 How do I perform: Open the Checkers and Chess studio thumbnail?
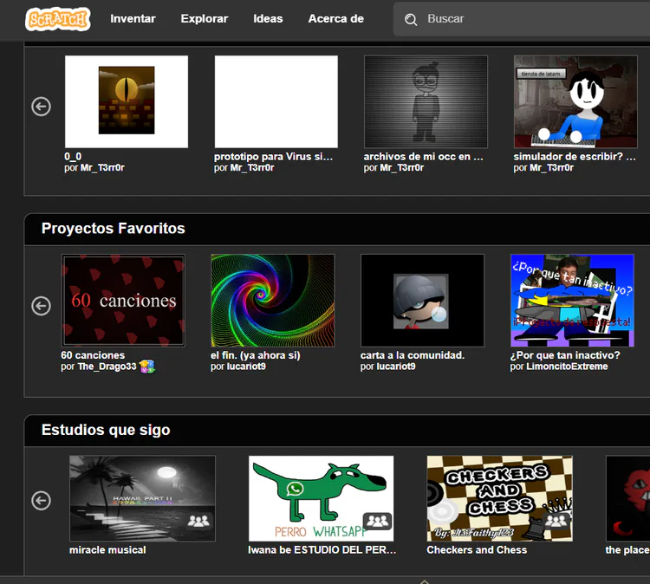pyautogui.click(x=499, y=498)
